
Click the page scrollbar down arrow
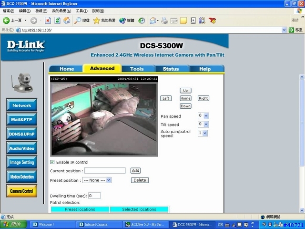[x=302, y=210]
